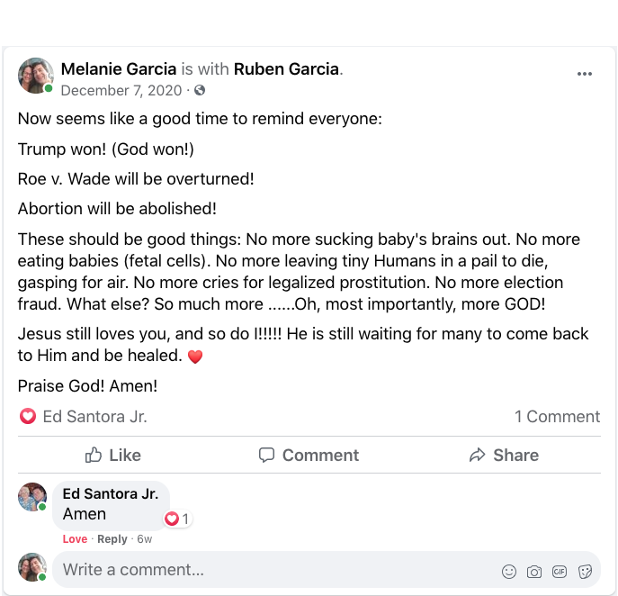Click the Comment button on the post

[309, 456]
